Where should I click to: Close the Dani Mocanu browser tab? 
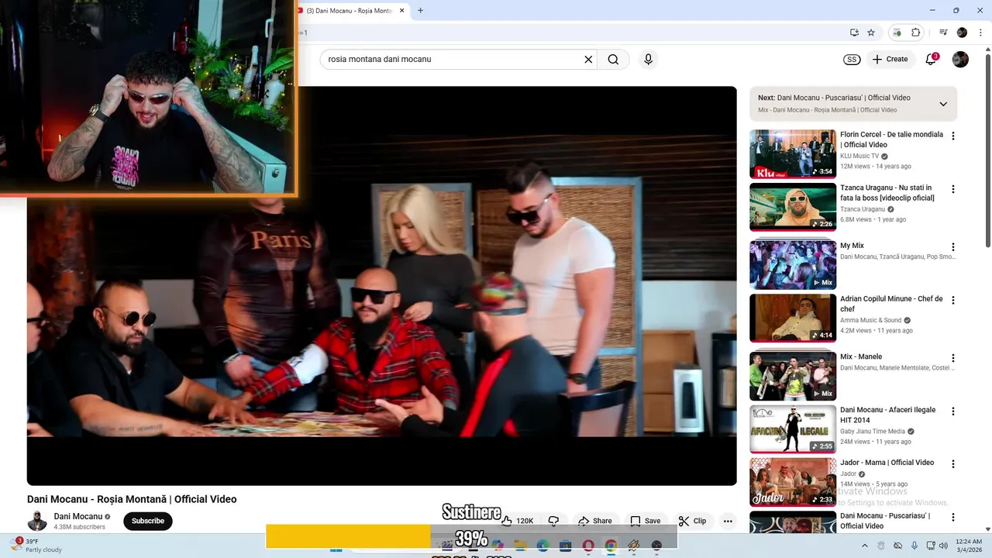(x=401, y=11)
